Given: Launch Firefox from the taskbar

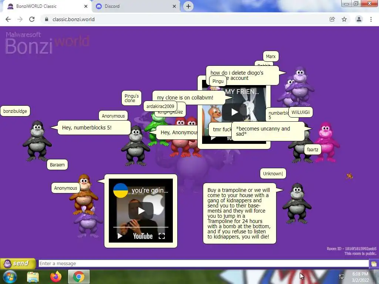Looking at the screenshot, I should click(56, 277).
